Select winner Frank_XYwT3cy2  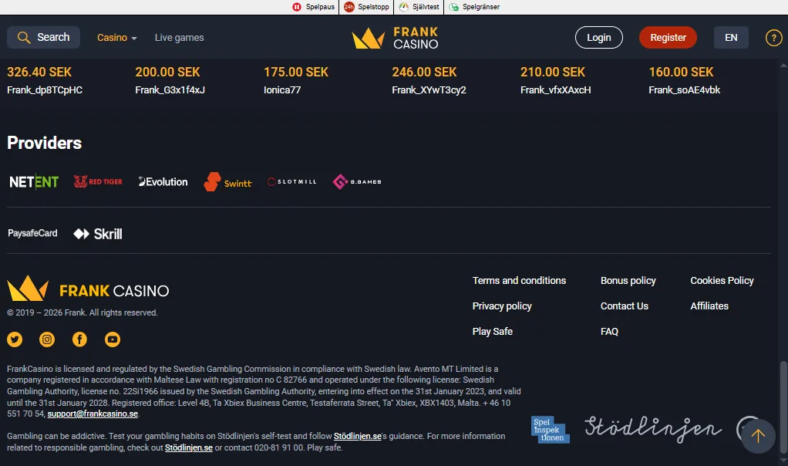click(x=429, y=90)
